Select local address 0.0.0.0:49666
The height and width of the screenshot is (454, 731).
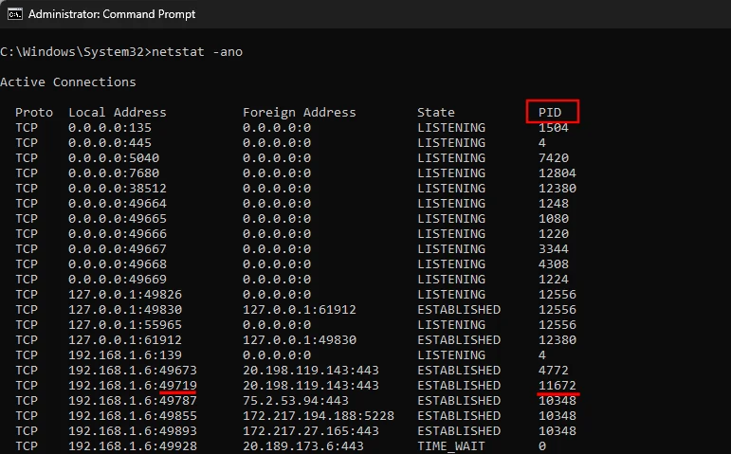[x=118, y=233]
